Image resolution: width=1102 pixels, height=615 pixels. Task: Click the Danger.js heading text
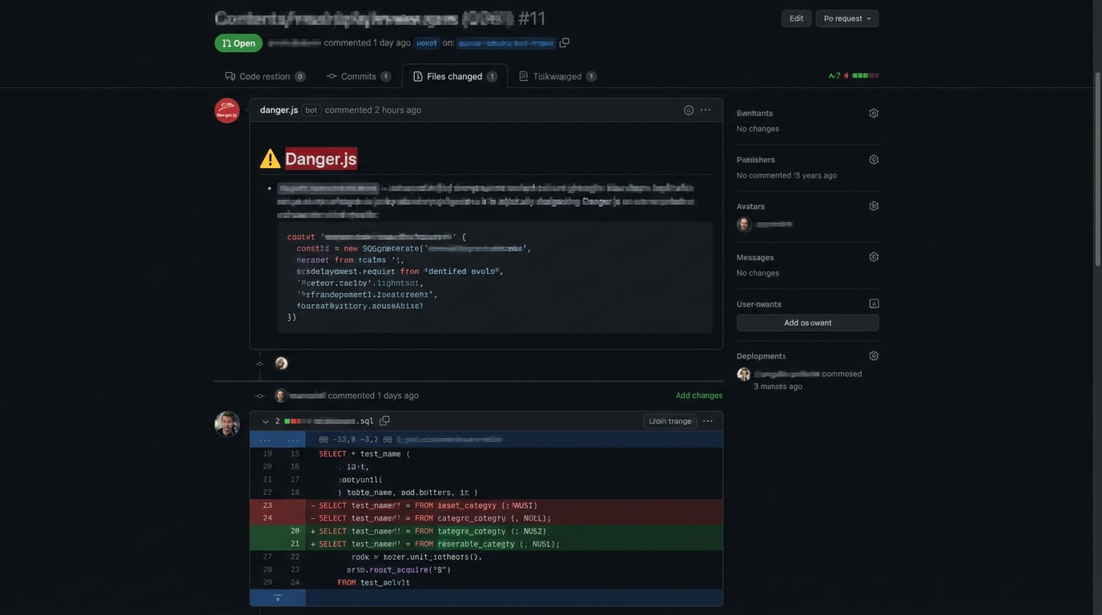(321, 159)
